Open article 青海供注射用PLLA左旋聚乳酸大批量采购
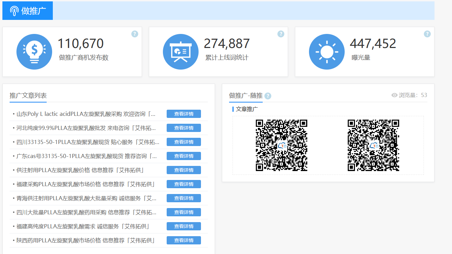 pyautogui.click(x=87, y=198)
